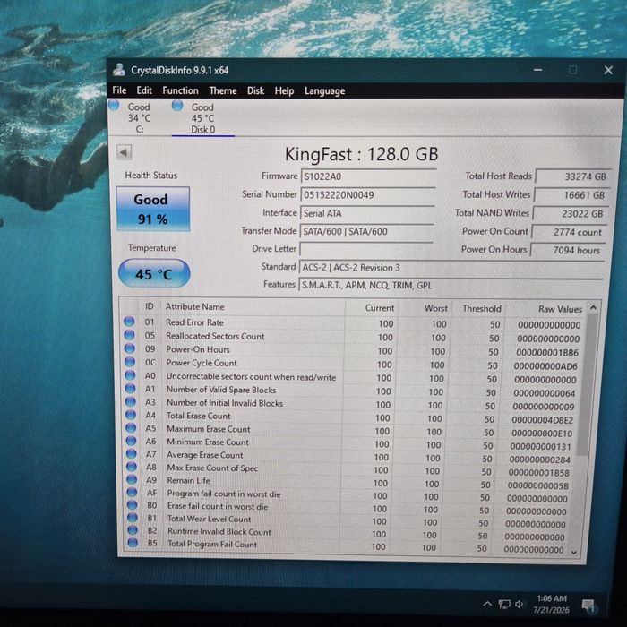Open the Language menu
The width and height of the screenshot is (627, 627).
[x=324, y=91]
